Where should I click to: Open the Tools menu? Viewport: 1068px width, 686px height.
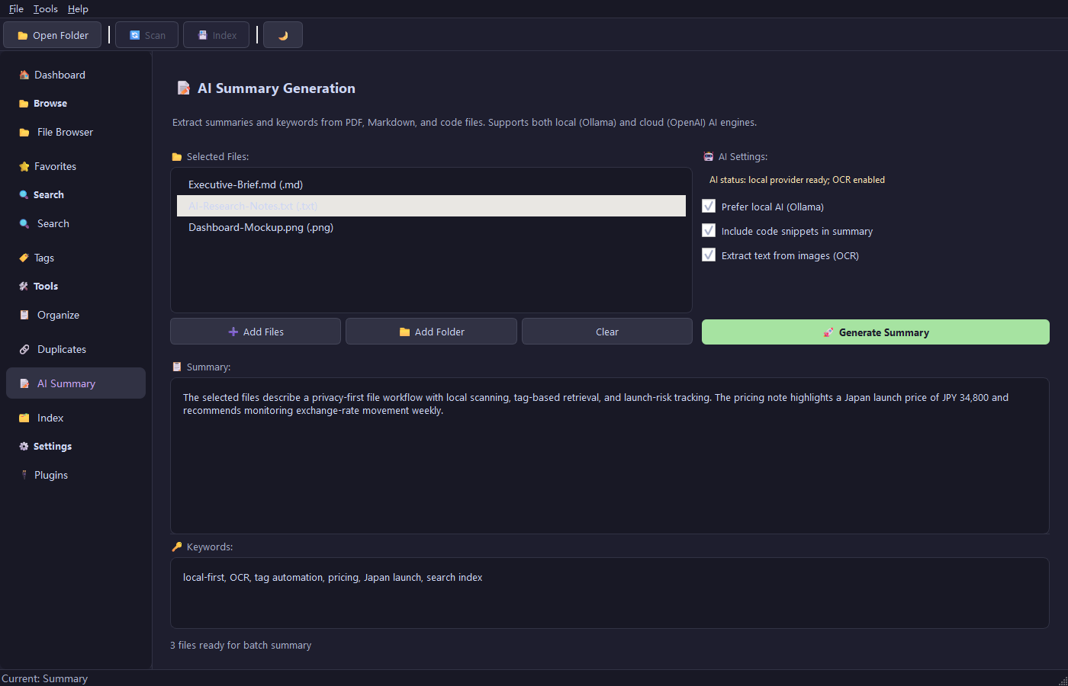point(46,9)
